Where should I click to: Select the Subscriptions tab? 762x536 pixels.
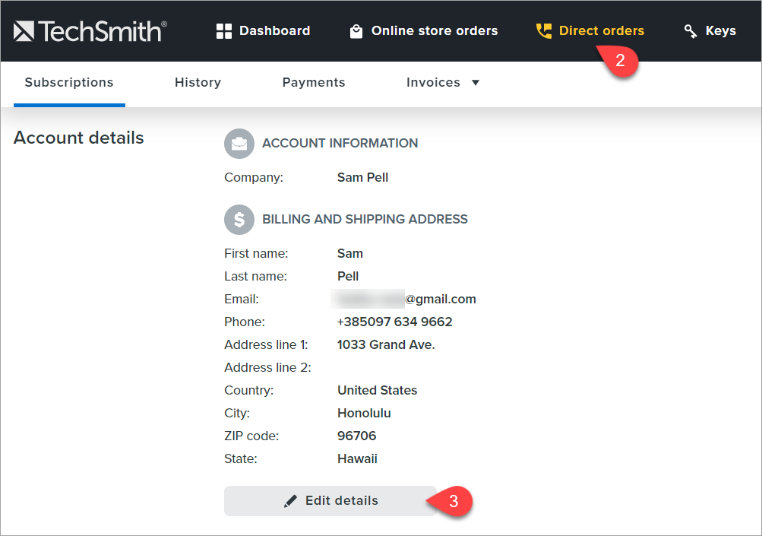[x=68, y=82]
